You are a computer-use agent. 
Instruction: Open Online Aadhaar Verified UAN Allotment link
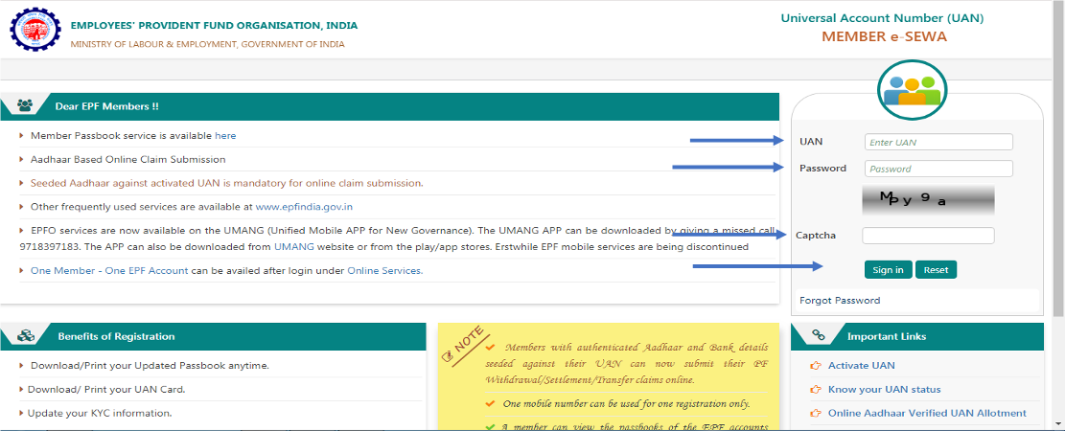(927, 414)
